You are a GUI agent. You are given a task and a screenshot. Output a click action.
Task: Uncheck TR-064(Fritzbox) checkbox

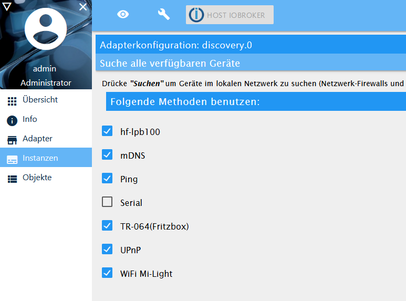tap(107, 226)
